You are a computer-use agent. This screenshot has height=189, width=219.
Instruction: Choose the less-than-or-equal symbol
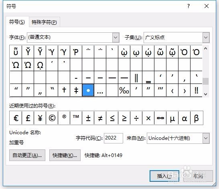[x=112, y=118]
